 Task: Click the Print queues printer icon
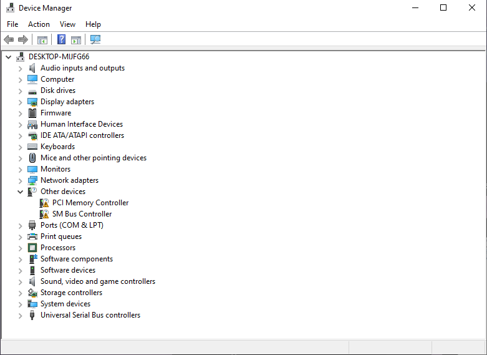pyautogui.click(x=32, y=236)
